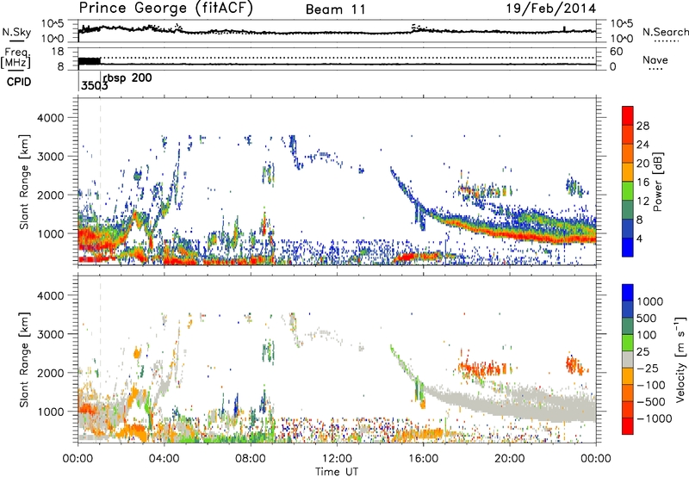Click the '2000' tick on the velocity panel
Screen dimensions: 689x477
tap(50, 373)
